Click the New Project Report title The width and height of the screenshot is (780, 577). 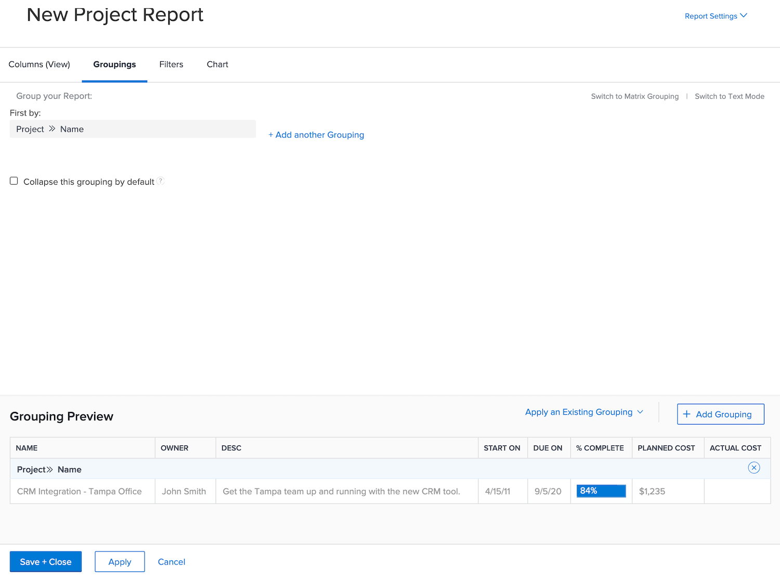tap(115, 15)
